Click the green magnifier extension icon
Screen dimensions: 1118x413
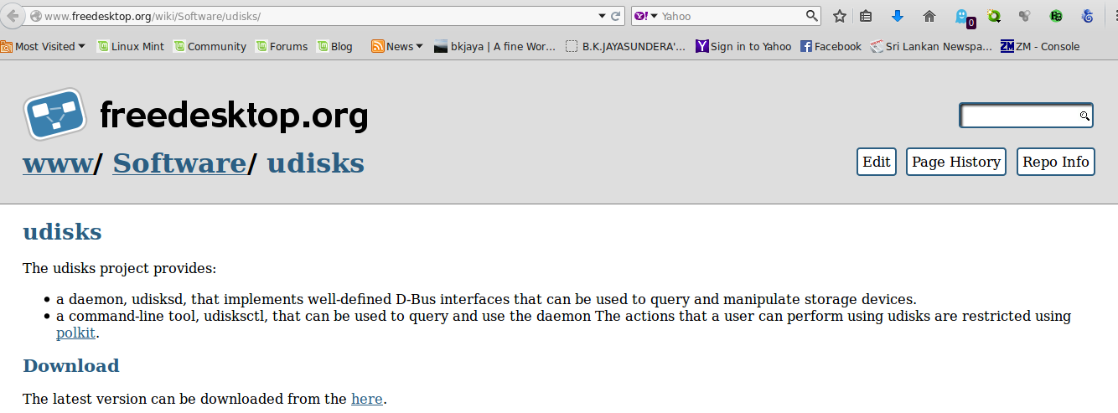[x=994, y=16]
